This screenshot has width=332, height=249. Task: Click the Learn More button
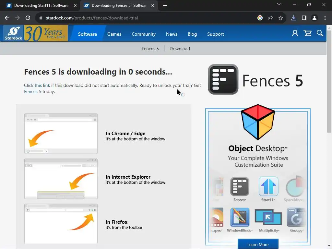(258, 244)
